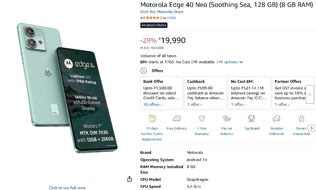
Task: Click the share icon below product image
Action: [129, 179]
